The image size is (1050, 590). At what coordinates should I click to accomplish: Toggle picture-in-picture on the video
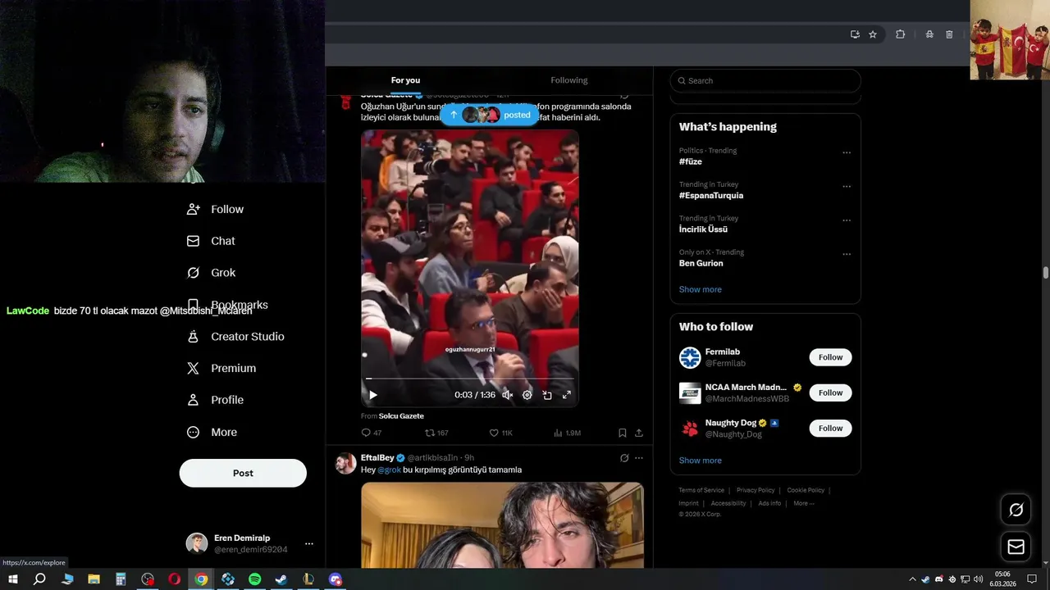click(x=547, y=395)
